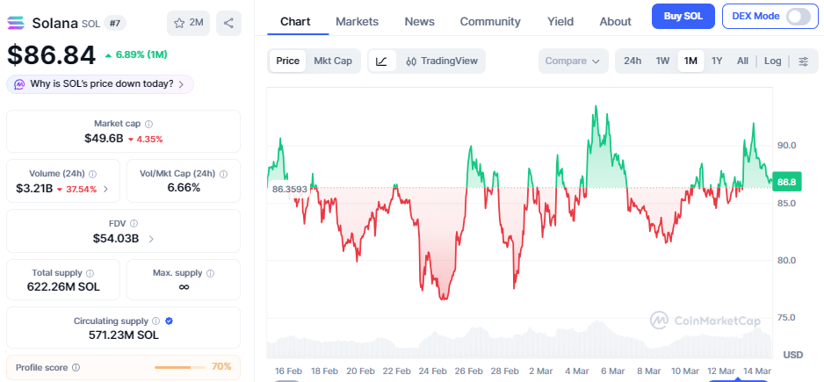Open the Compare dropdown
This screenshot has width=824, height=382.
(573, 61)
